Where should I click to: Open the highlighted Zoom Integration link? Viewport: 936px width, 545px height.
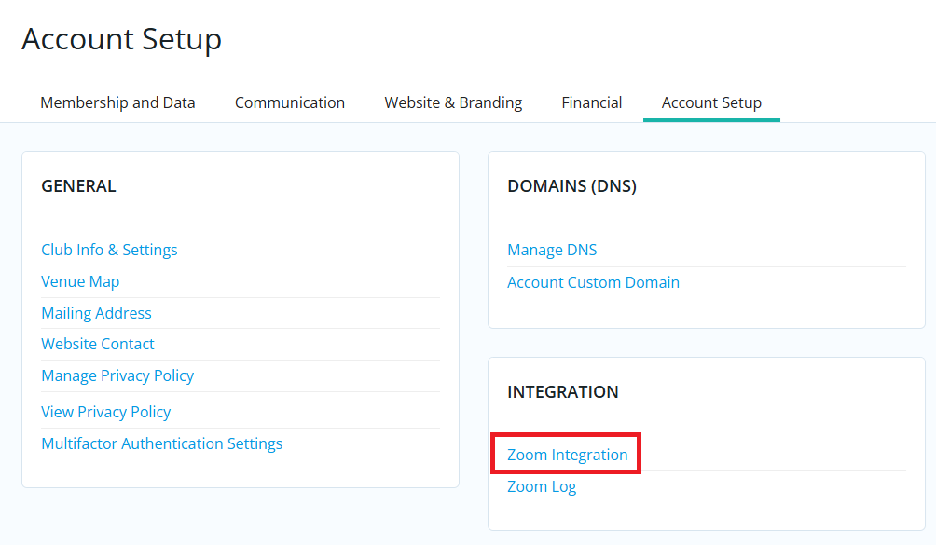click(x=567, y=455)
